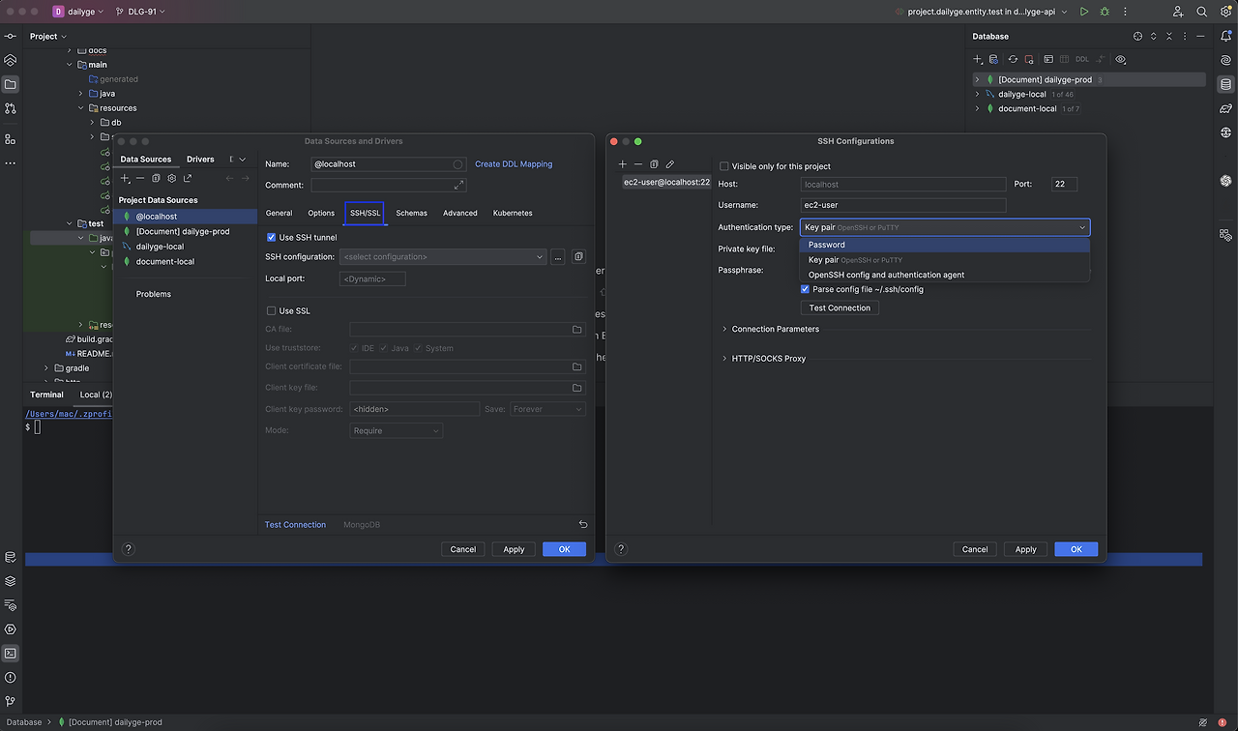
Task: Click the Debug bug icon in top toolbar
Action: coord(1105,12)
